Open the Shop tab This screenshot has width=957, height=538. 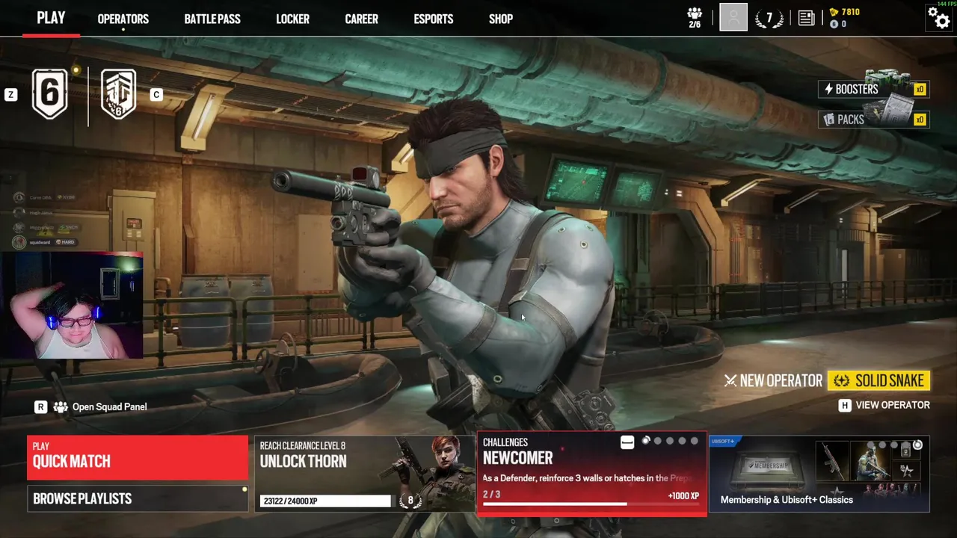tap(501, 19)
